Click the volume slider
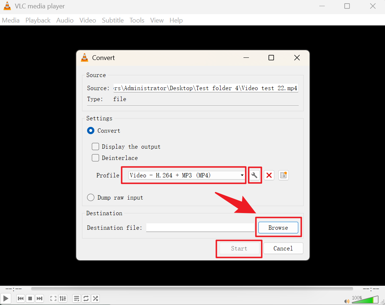Image resolution: width=385 pixels, height=305 pixels. click(x=365, y=300)
